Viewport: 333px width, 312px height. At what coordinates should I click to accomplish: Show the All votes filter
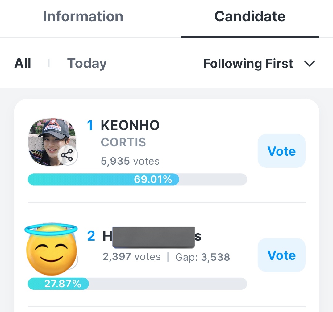[x=23, y=64]
